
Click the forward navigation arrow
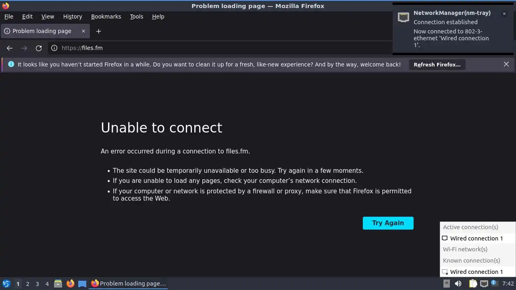tap(24, 48)
